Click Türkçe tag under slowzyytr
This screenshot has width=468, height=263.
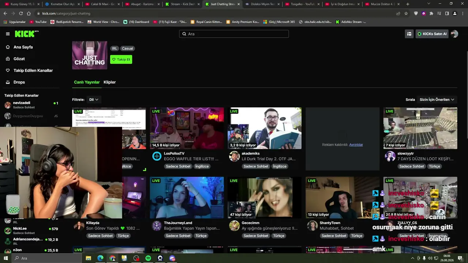coord(434,167)
